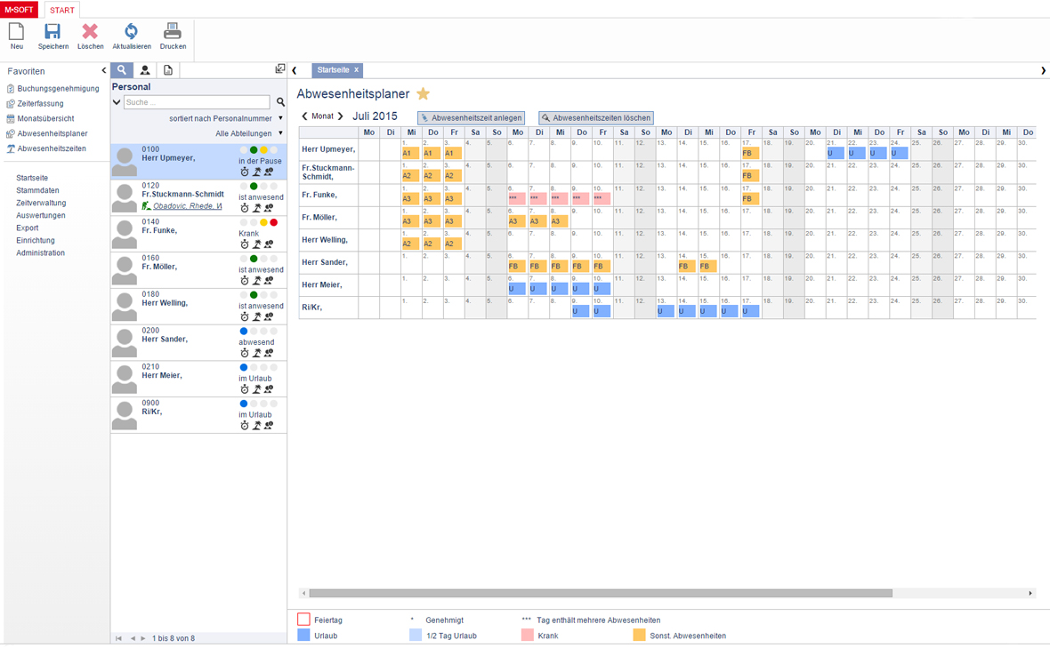Click the Speichern save icon
This screenshot has width=1050, height=656.
[x=52, y=33]
